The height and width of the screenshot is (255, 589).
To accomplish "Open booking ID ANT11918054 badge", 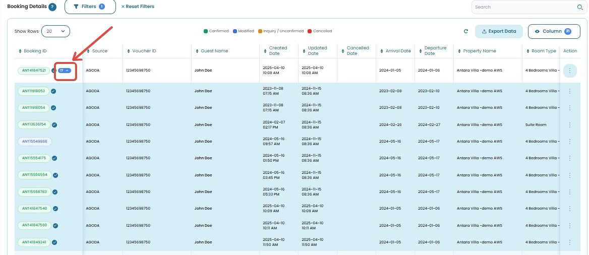I will (33, 108).
